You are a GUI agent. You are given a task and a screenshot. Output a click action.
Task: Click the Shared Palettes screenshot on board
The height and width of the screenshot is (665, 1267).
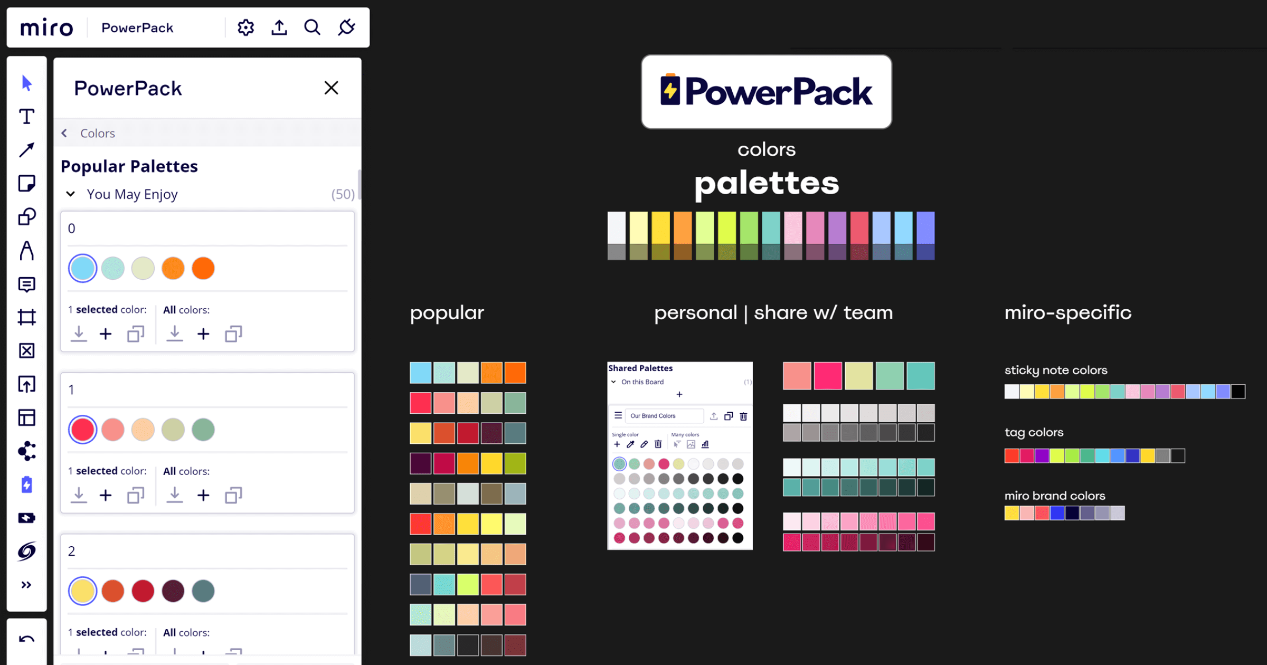tap(680, 455)
